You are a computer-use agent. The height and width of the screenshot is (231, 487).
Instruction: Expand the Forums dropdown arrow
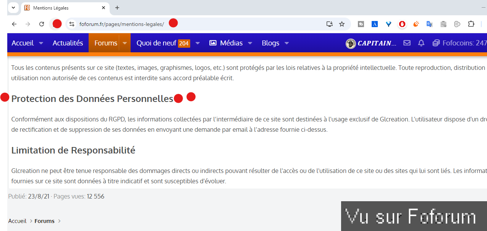click(x=125, y=43)
